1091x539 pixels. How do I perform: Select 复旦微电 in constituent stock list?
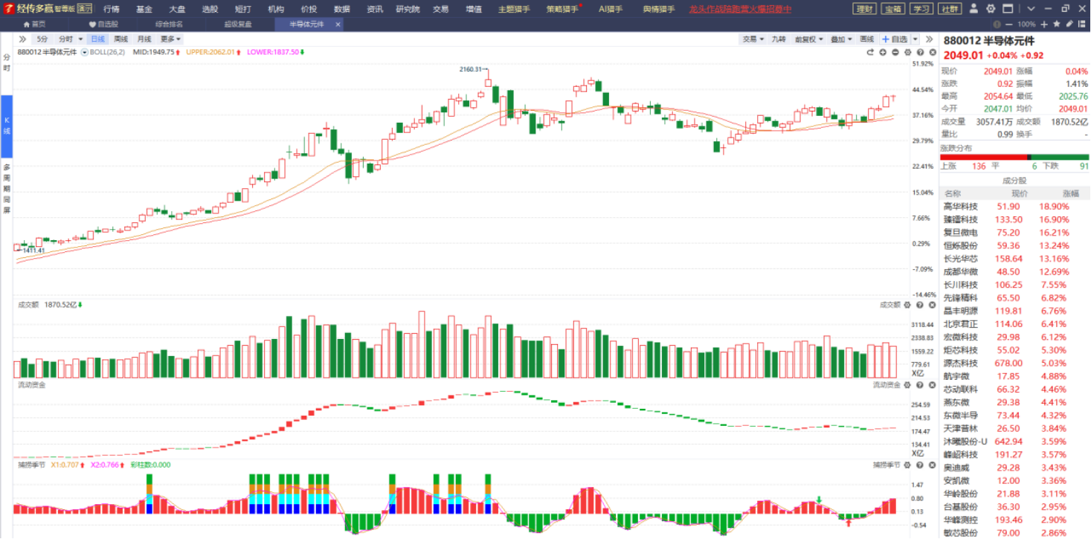click(961, 233)
